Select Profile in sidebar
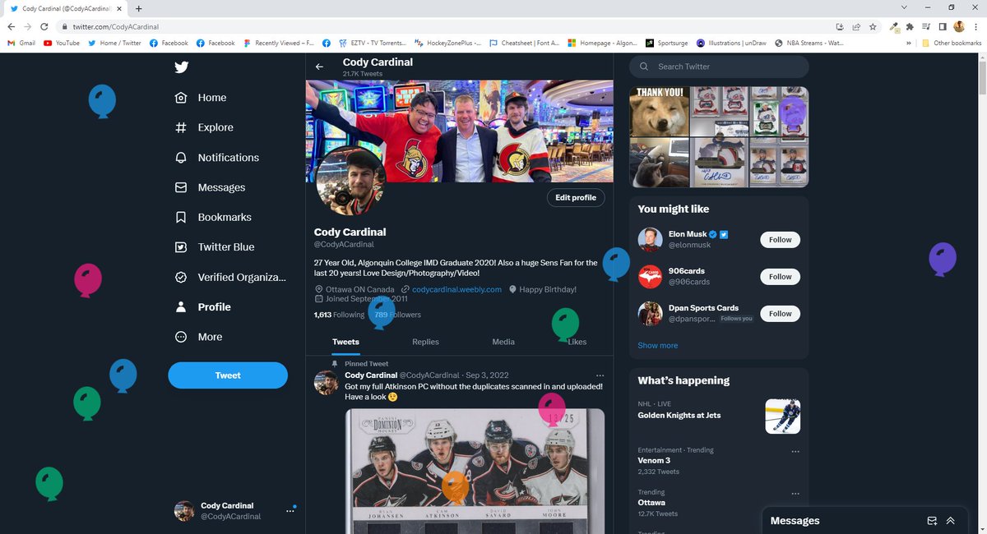This screenshot has width=987, height=534. pos(202,306)
